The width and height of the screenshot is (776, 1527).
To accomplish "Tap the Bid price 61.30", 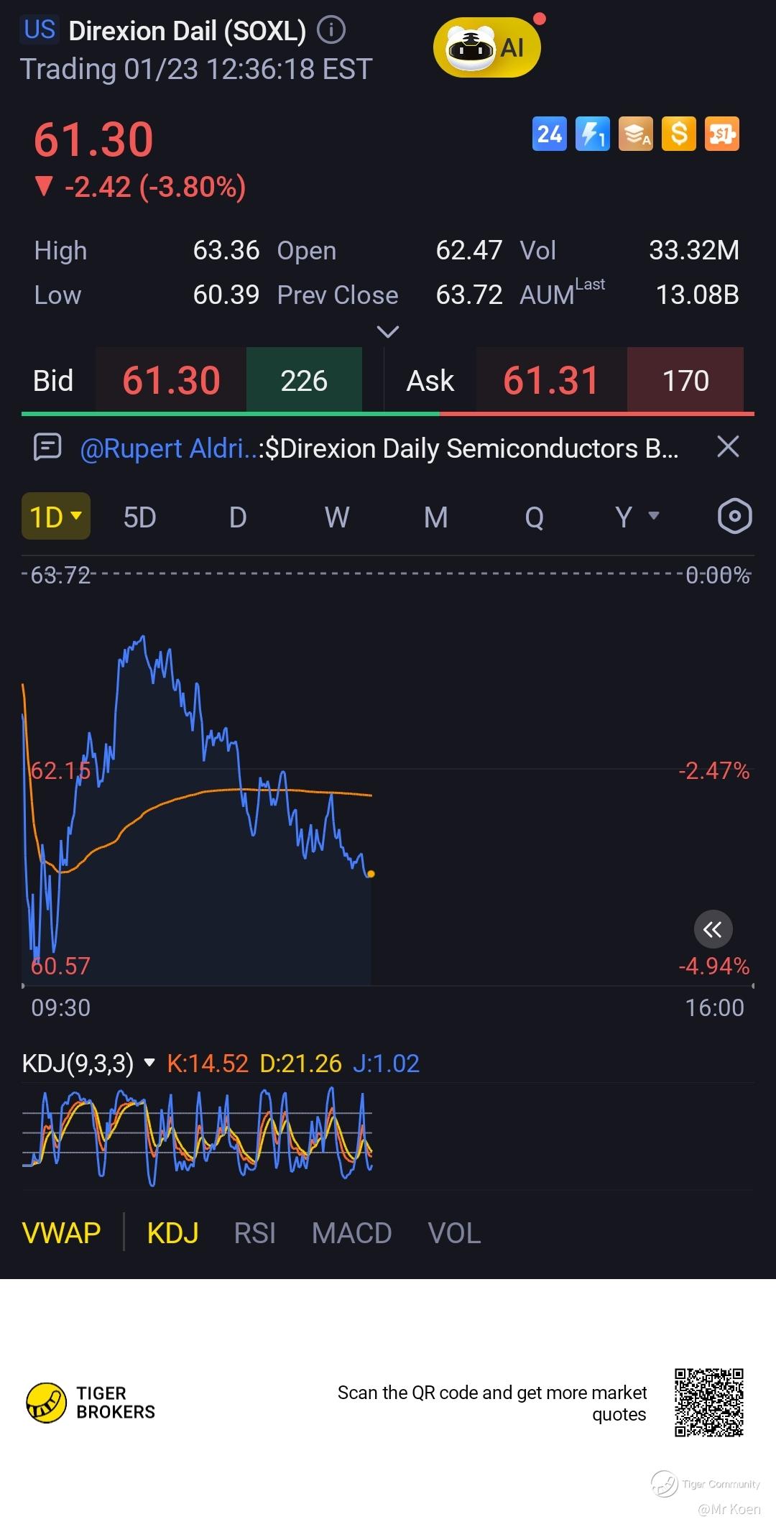I will point(171,380).
